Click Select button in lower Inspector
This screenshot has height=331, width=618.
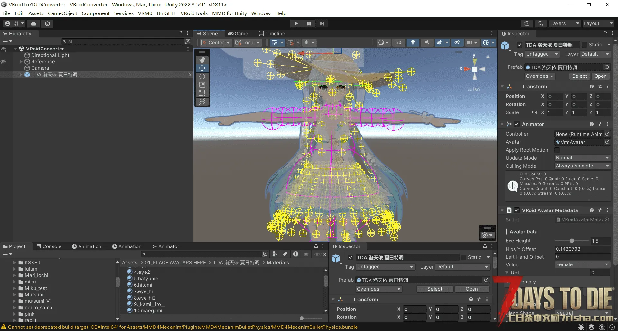click(x=435, y=289)
